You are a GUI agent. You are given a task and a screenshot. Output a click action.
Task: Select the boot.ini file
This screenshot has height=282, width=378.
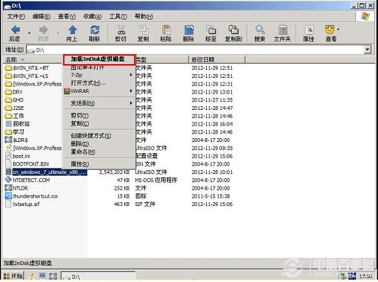point(18,156)
